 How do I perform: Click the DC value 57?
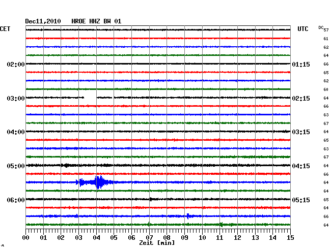tap(326, 30)
